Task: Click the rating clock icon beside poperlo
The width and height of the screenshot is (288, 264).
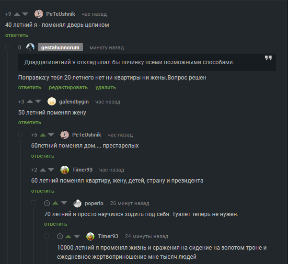Action: pyautogui.click(x=47, y=203)
